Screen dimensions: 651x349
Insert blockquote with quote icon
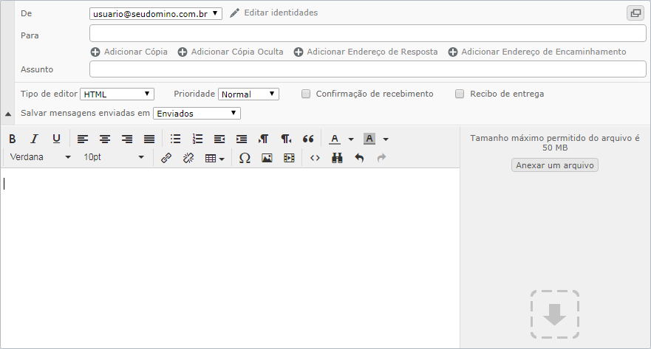[x=308, y=139]
